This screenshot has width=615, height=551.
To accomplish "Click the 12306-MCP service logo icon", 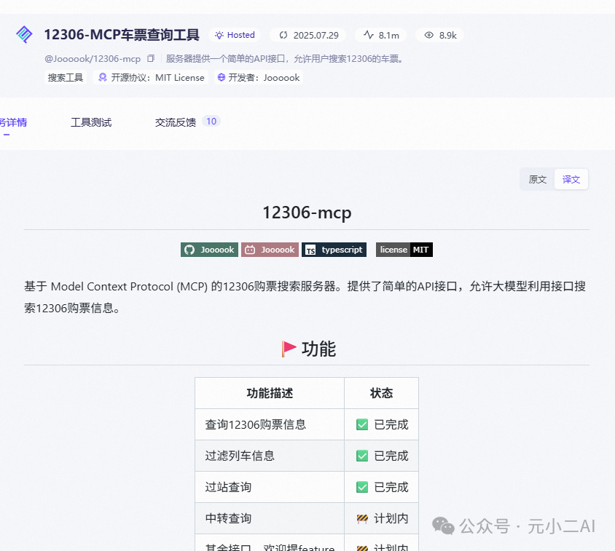I will pos(24,34).
